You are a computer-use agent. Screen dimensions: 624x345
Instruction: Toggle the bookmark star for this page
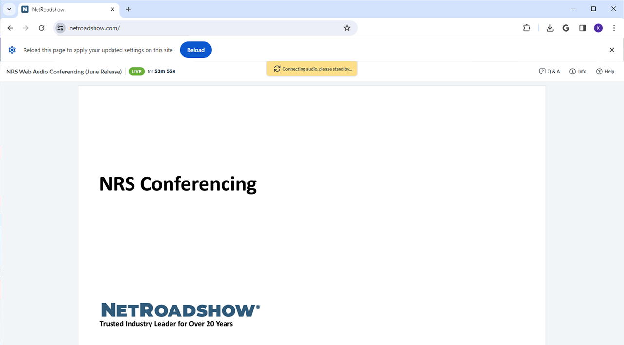coord(347,28)
